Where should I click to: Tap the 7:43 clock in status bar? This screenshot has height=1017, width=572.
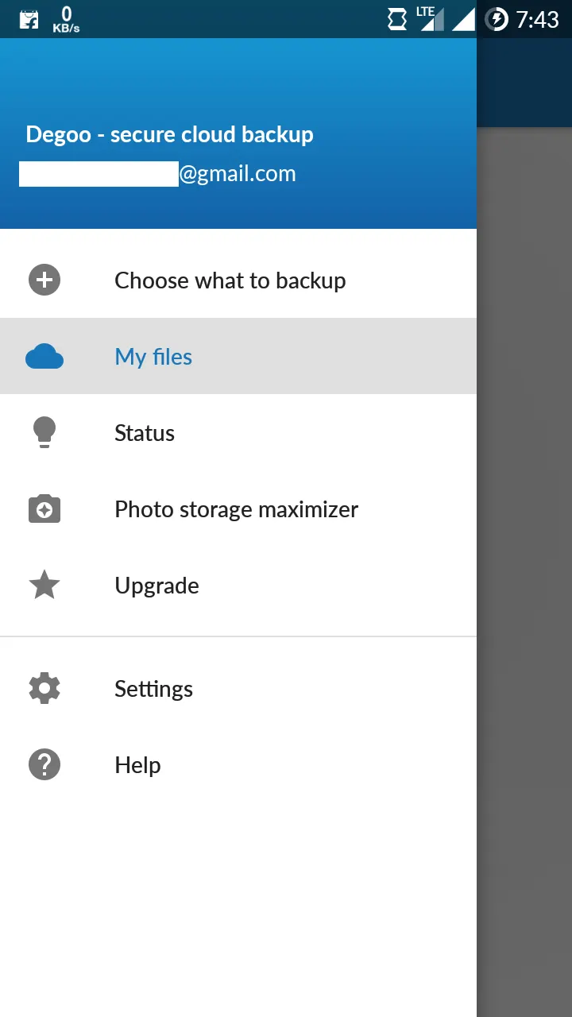(538, 19)
